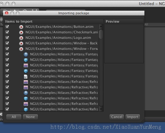Viewport: 165px width, 133px height.
Task: Click the sphere material icon in Fantasy atlas rows
Action: coord(26,54)
